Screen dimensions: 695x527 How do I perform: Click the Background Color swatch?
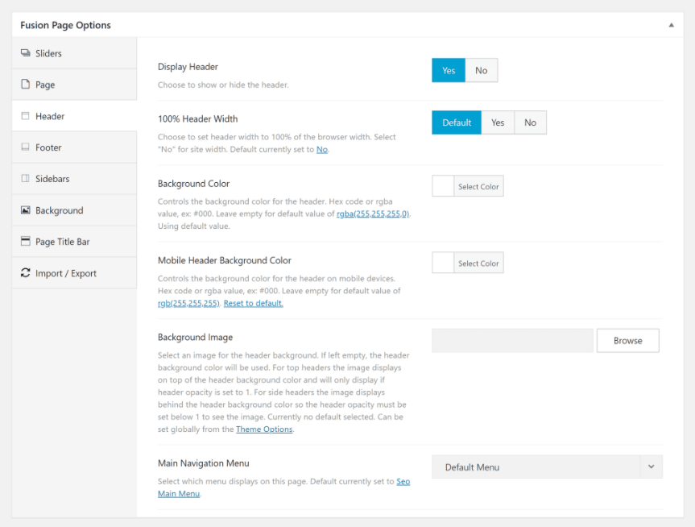click(x=443, y=186)
